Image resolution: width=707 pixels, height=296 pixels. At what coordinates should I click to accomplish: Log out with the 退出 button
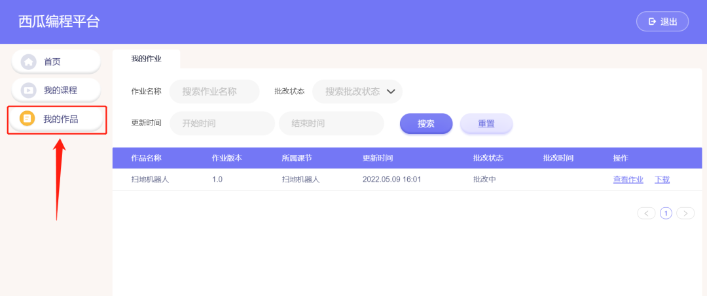[662, 22]
